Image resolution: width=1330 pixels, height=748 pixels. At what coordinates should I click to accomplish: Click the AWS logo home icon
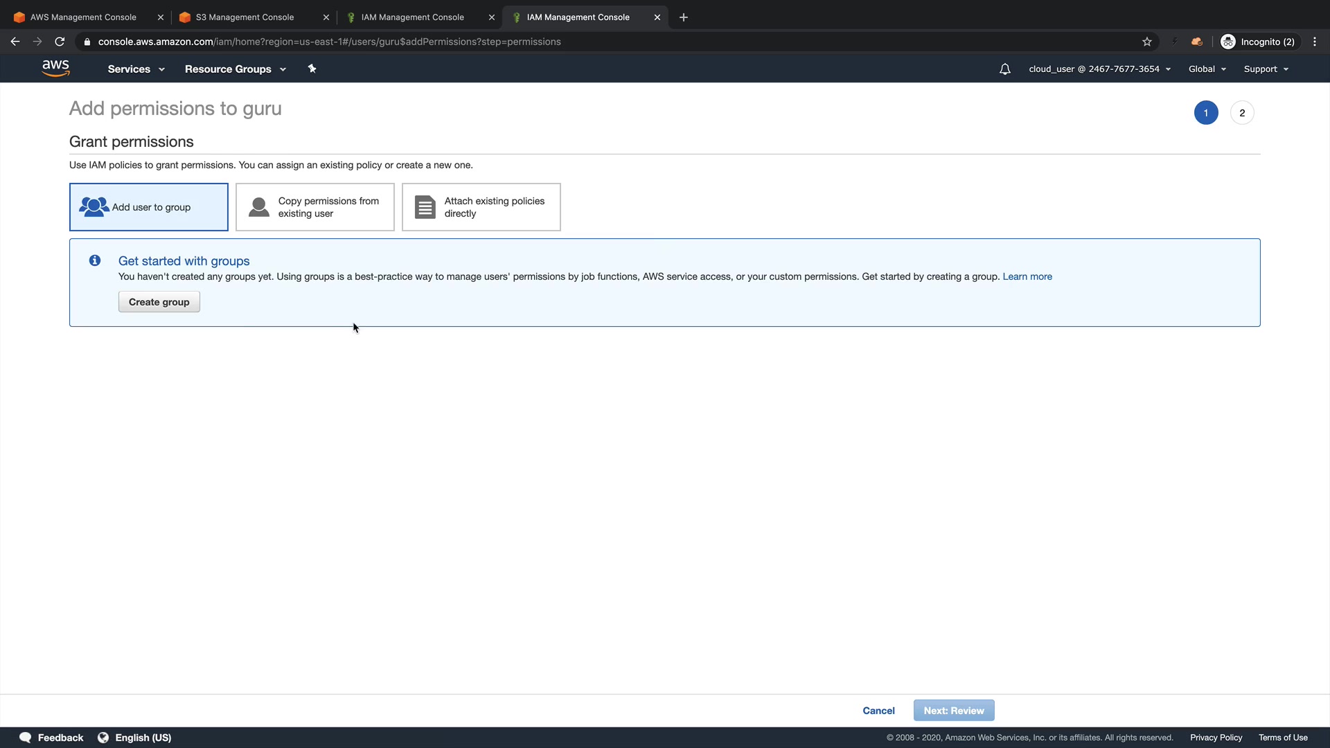[x=55, y=68]
